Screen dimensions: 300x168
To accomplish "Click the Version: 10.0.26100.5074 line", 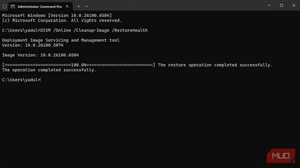I will (x=33, y=45).
